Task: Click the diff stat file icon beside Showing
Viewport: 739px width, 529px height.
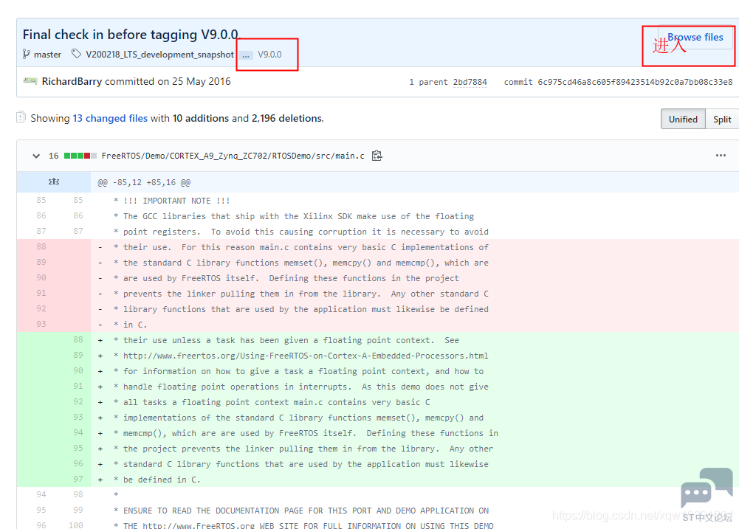Action: (x=21, y=117)
